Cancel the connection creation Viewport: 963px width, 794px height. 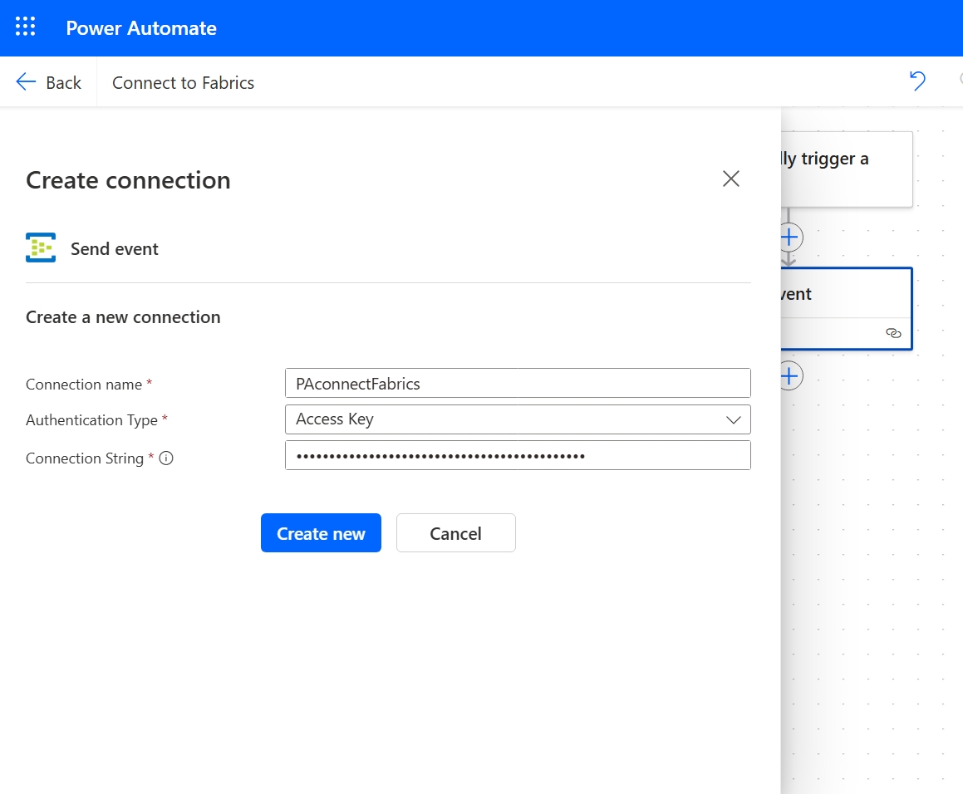click(x=455, y=532)
